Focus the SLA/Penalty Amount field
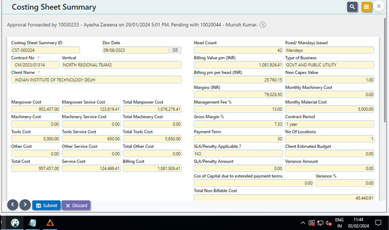389x230 pixels. click(238, 168)
